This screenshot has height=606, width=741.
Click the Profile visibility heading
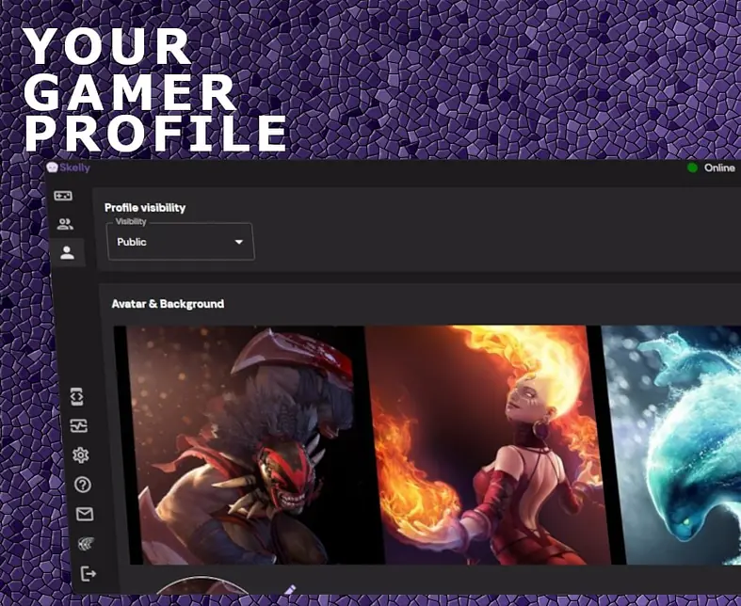pyautogui.click(x=145, y=208)
